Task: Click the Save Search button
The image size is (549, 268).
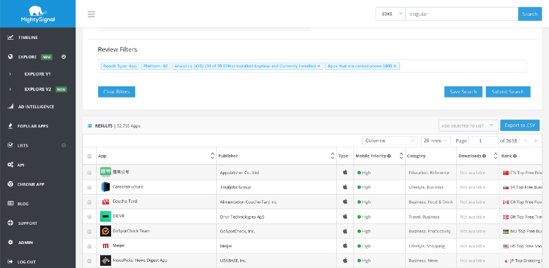Action: [x=463, y=92]
